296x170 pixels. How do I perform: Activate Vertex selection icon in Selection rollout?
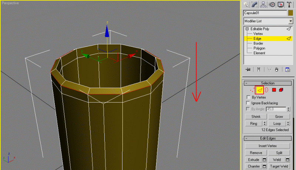[252, 90]
